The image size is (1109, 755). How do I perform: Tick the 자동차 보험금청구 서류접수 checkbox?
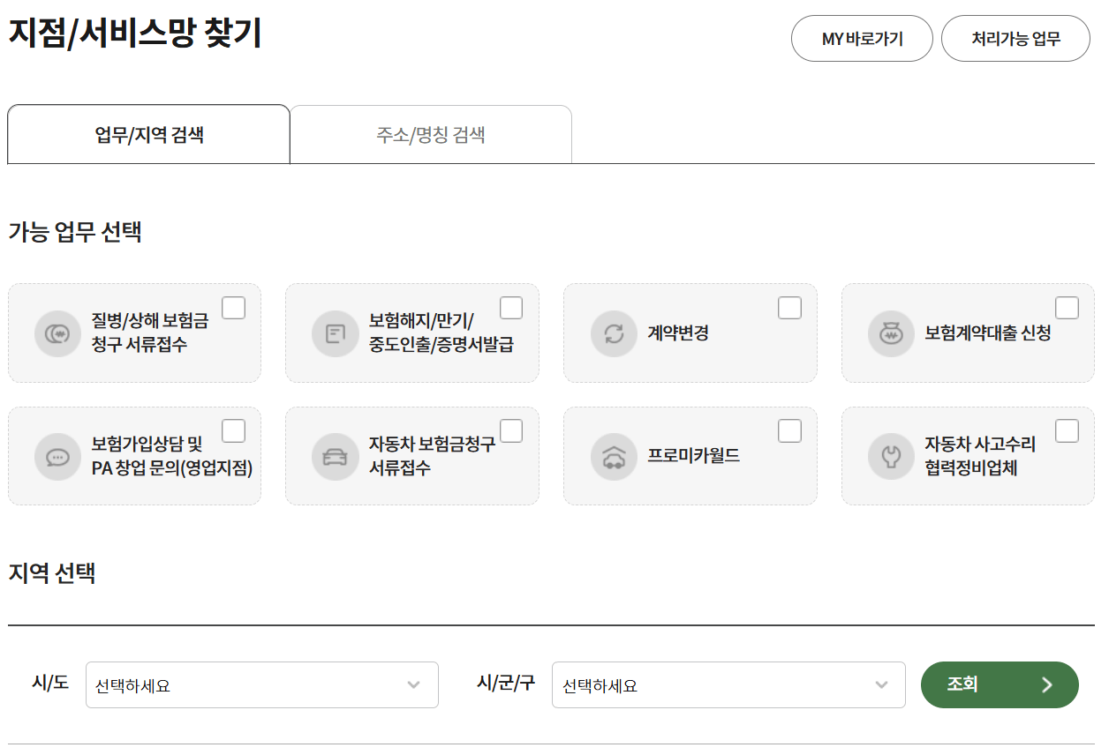coord(511,430)
